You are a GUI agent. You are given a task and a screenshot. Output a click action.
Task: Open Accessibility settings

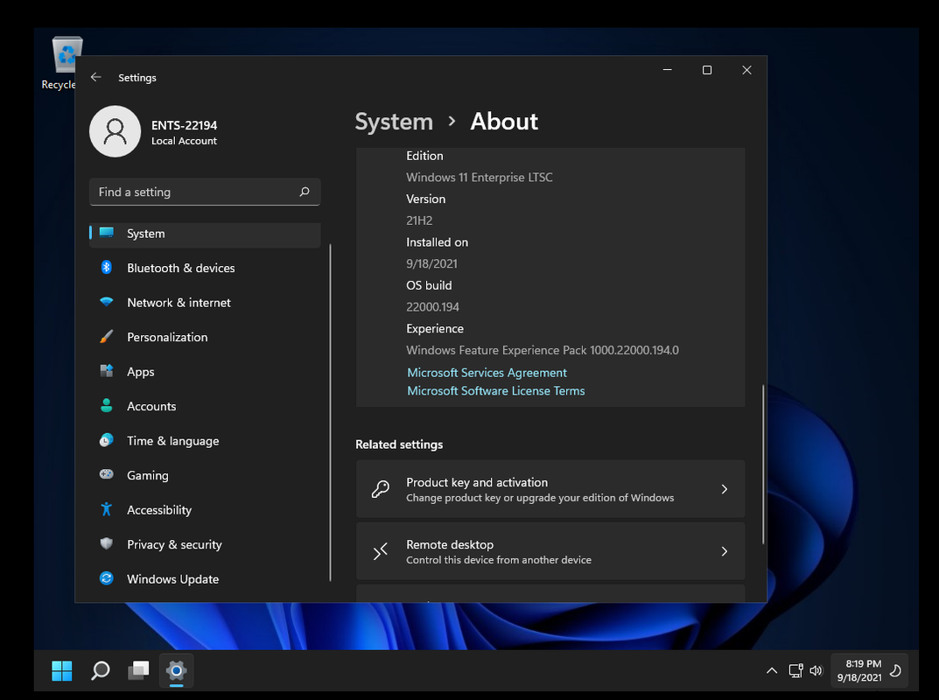click(158, 510)
